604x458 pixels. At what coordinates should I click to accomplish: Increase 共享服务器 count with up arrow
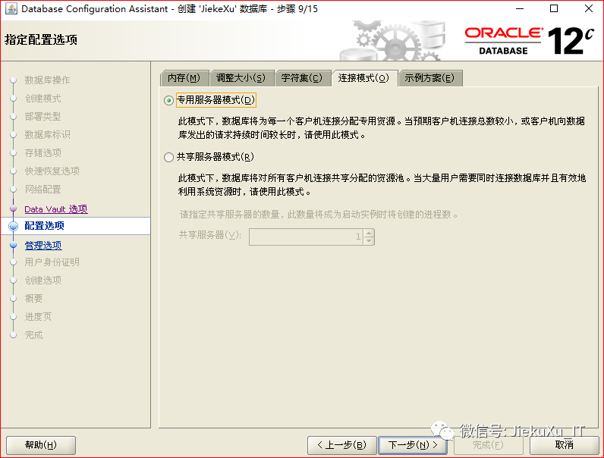click(x=369, y=233)
